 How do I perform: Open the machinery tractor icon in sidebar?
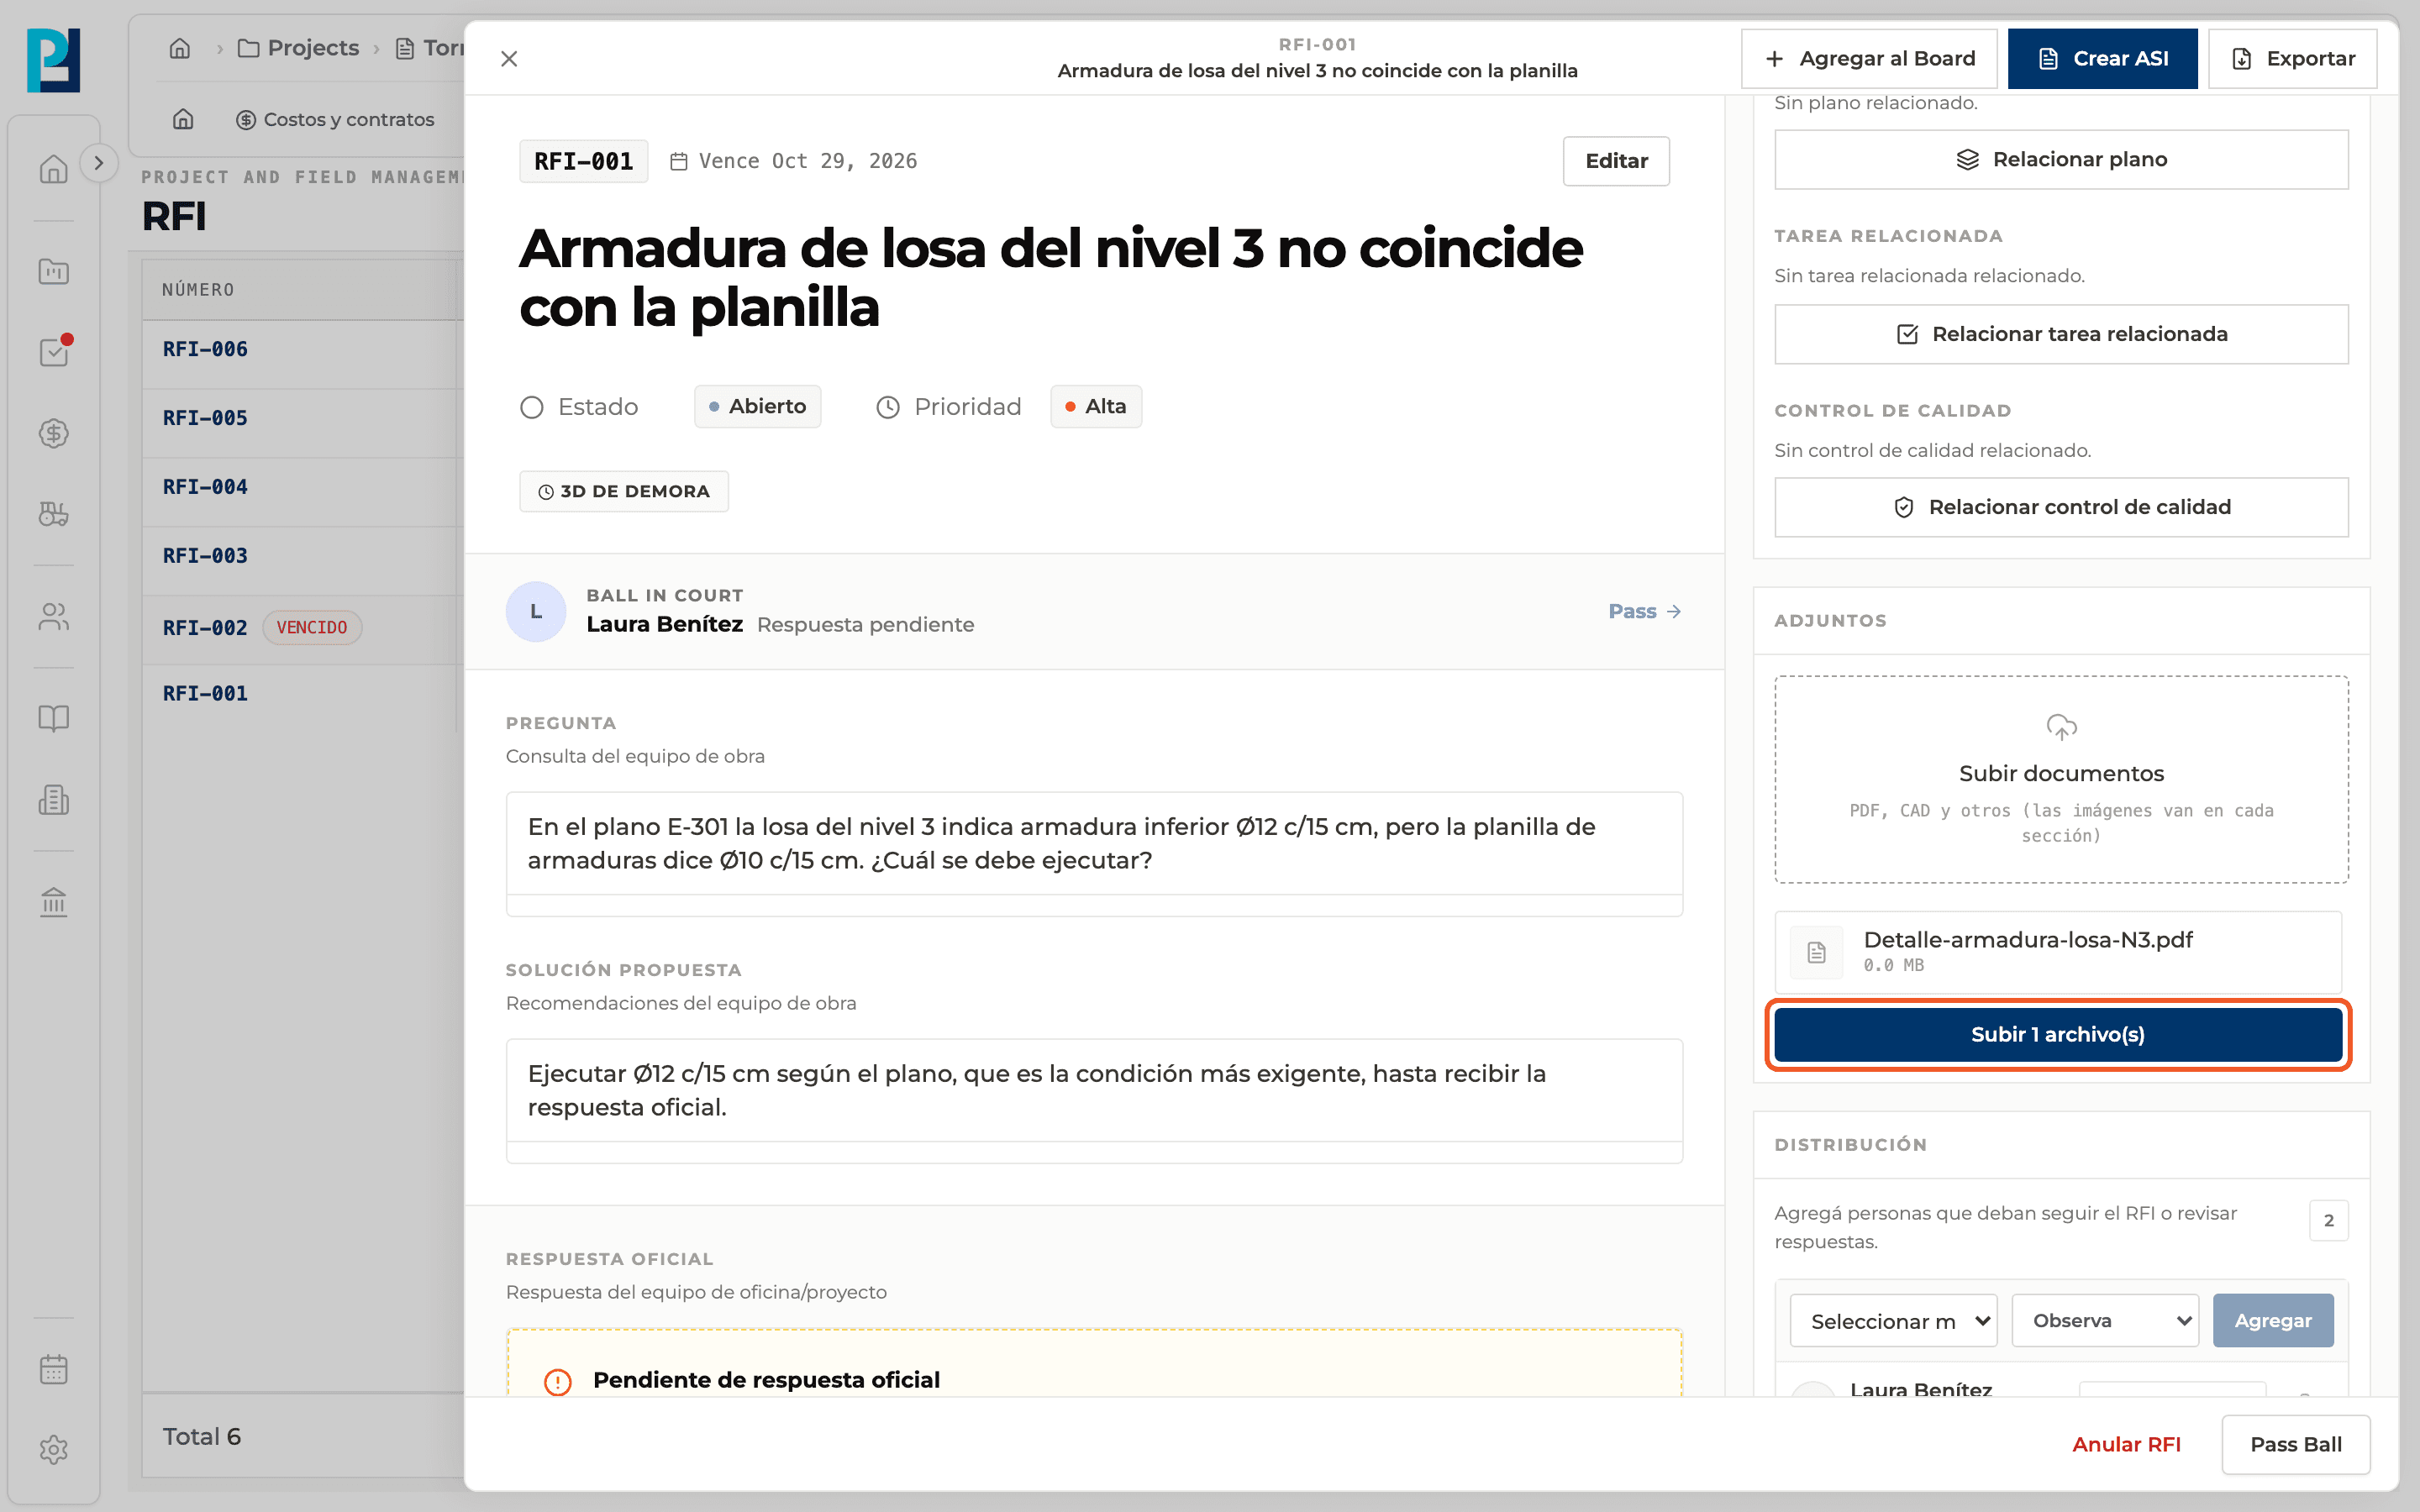[54, 514]
